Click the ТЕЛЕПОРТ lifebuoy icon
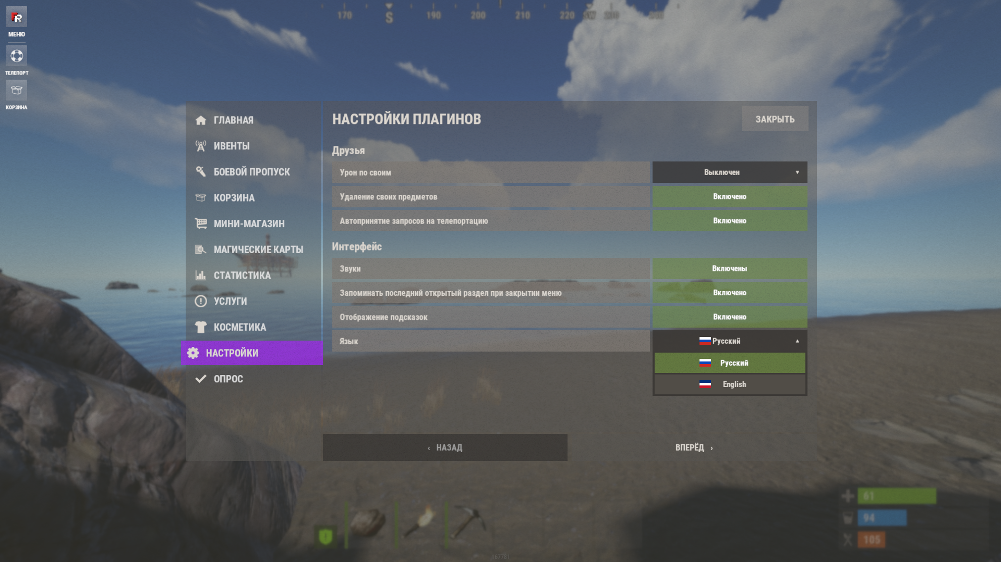The height and width of the screenshot is (562, 1001). (17, 56)
